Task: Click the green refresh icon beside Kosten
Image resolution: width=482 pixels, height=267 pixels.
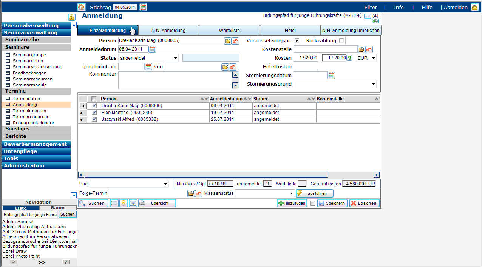Action: click(x=349, y=58)
